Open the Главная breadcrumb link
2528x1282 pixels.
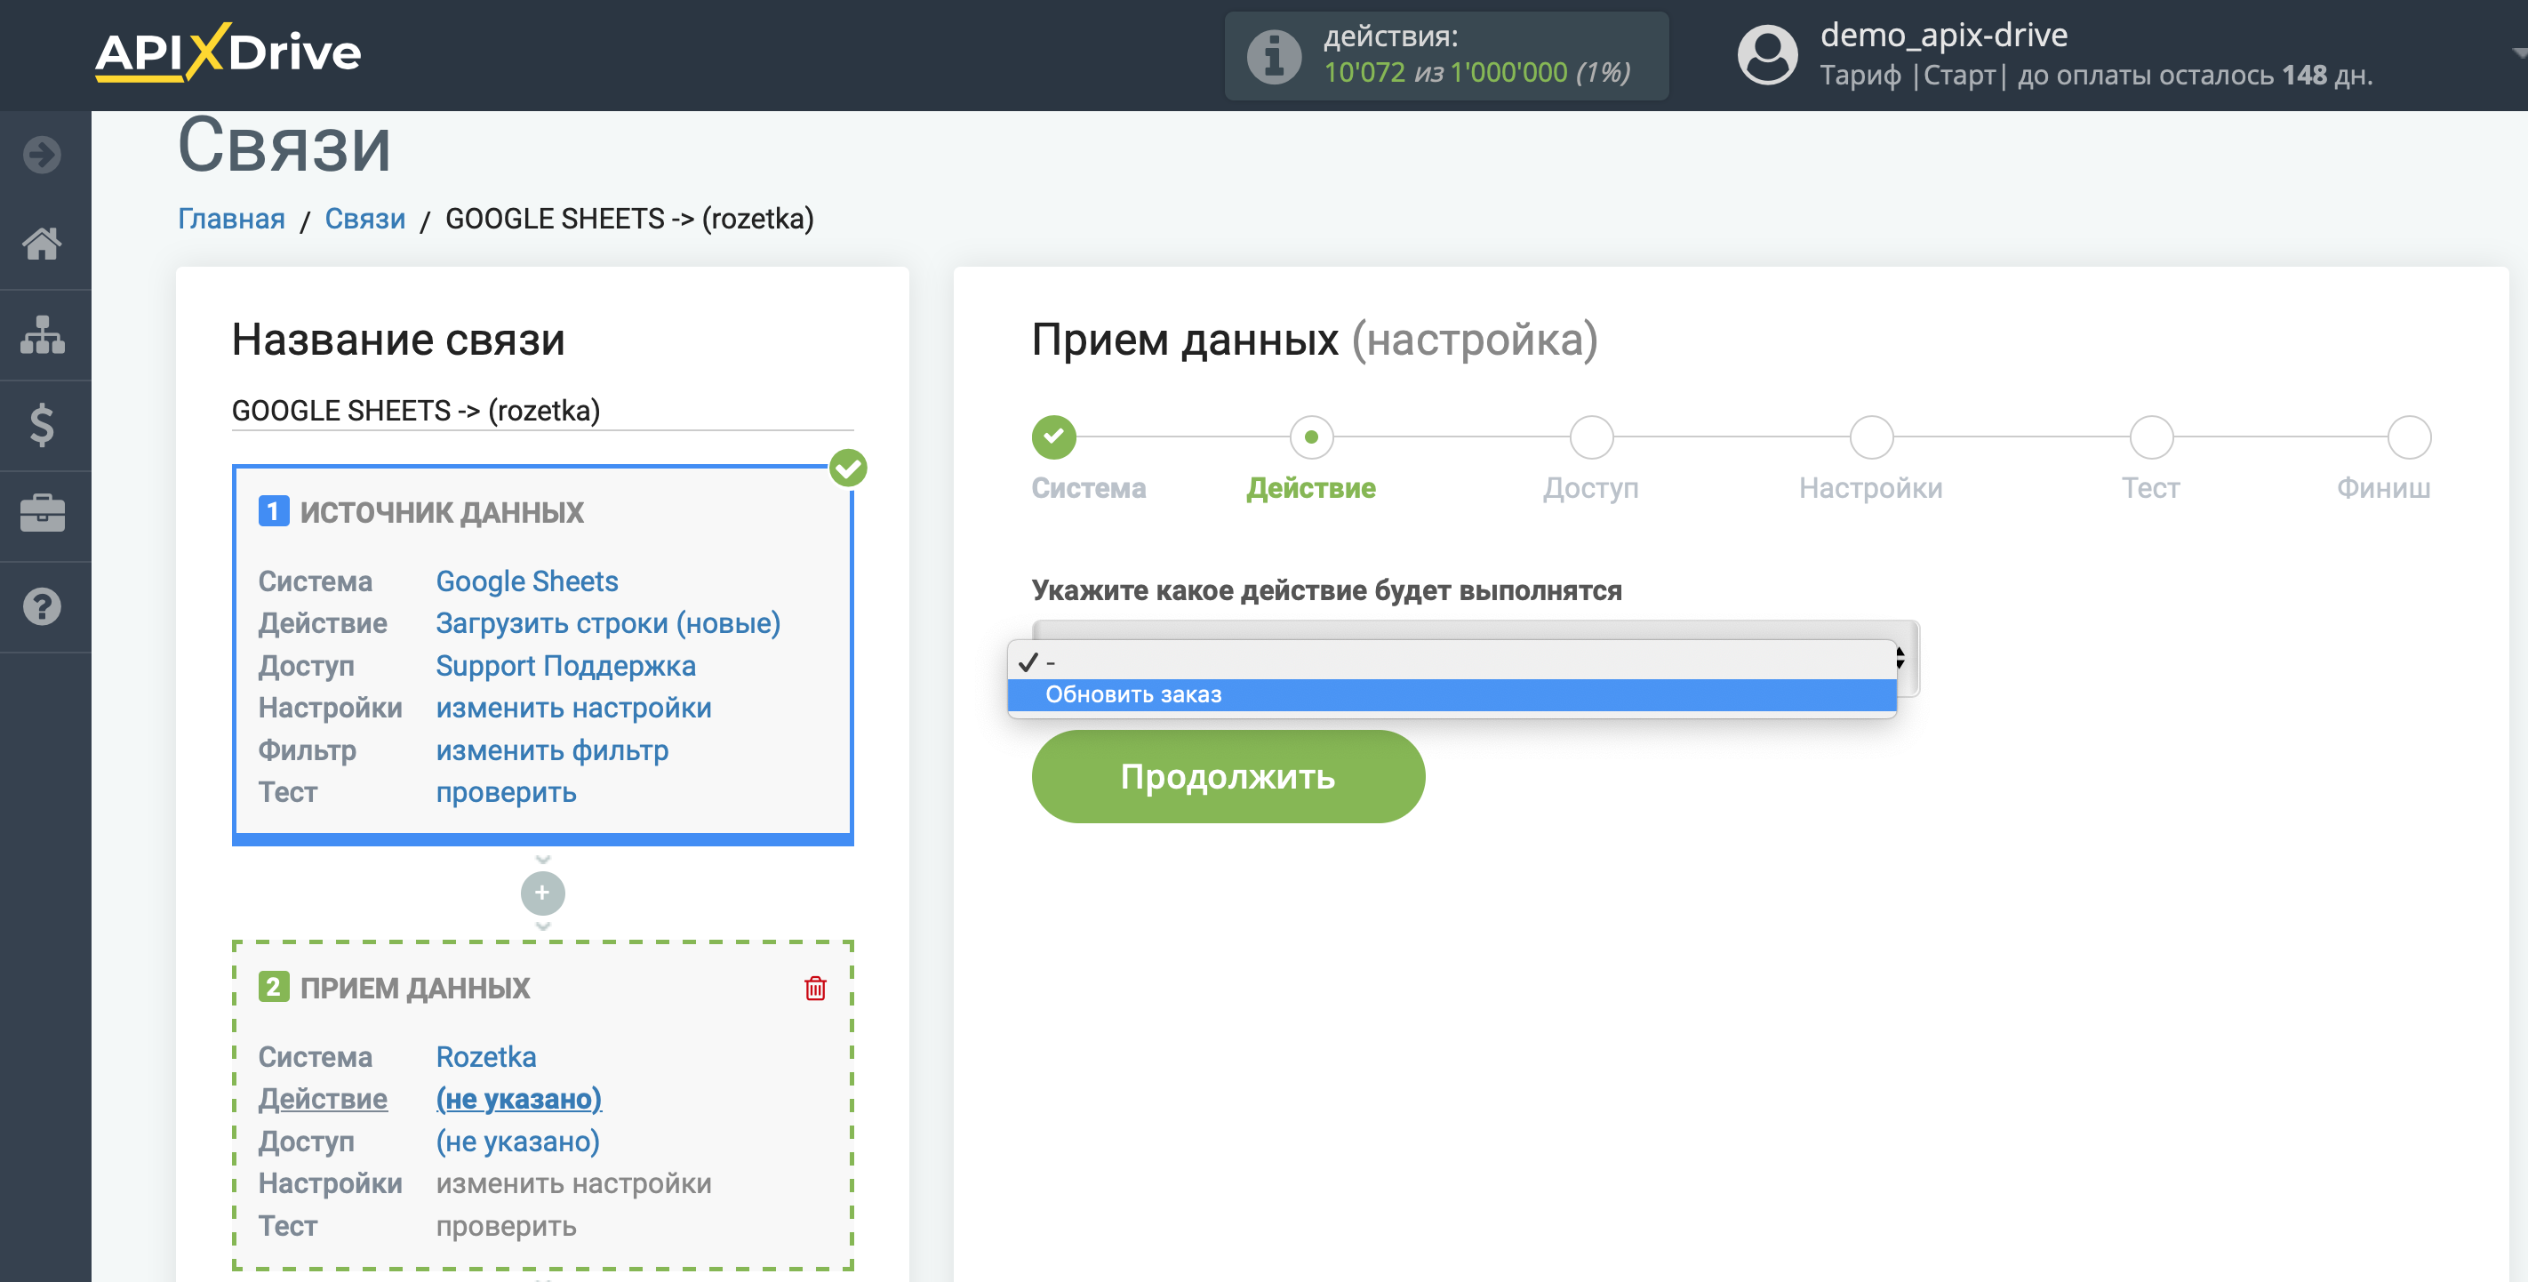point(232,218)
